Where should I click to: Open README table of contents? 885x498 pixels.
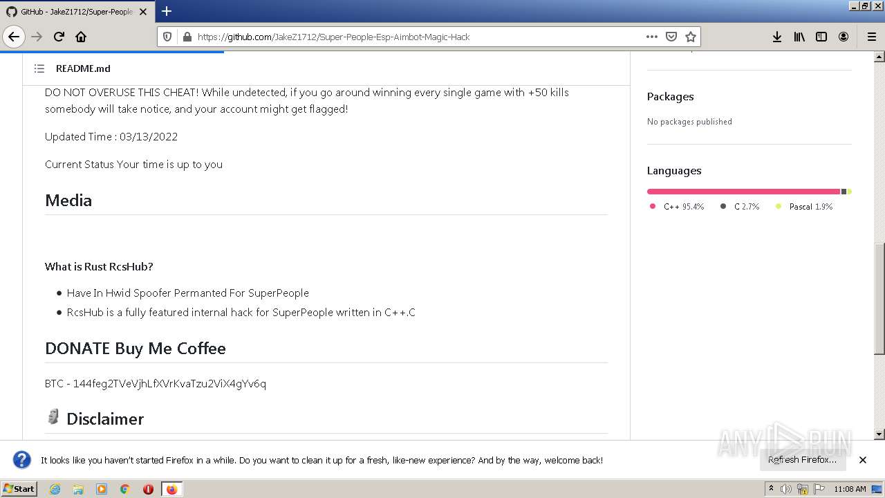pos(39,68)
